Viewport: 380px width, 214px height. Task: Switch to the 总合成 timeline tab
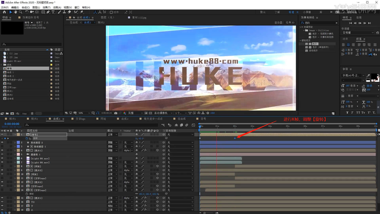tap(181, 119)
